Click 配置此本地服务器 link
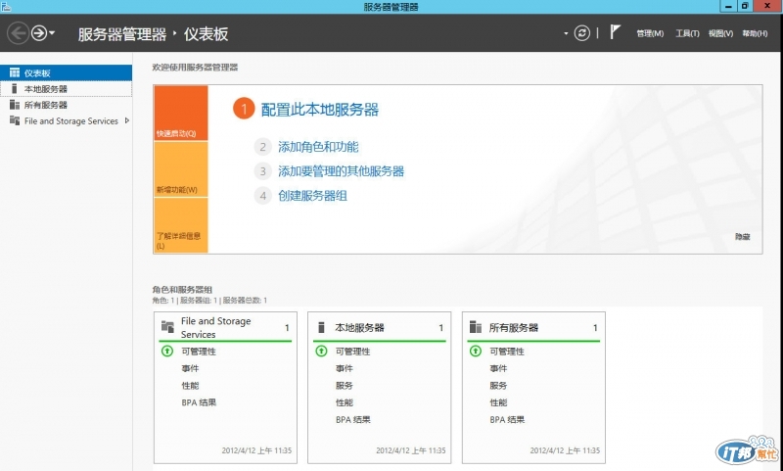Viewport: 783px width, 471px height. tap(320, 110)
